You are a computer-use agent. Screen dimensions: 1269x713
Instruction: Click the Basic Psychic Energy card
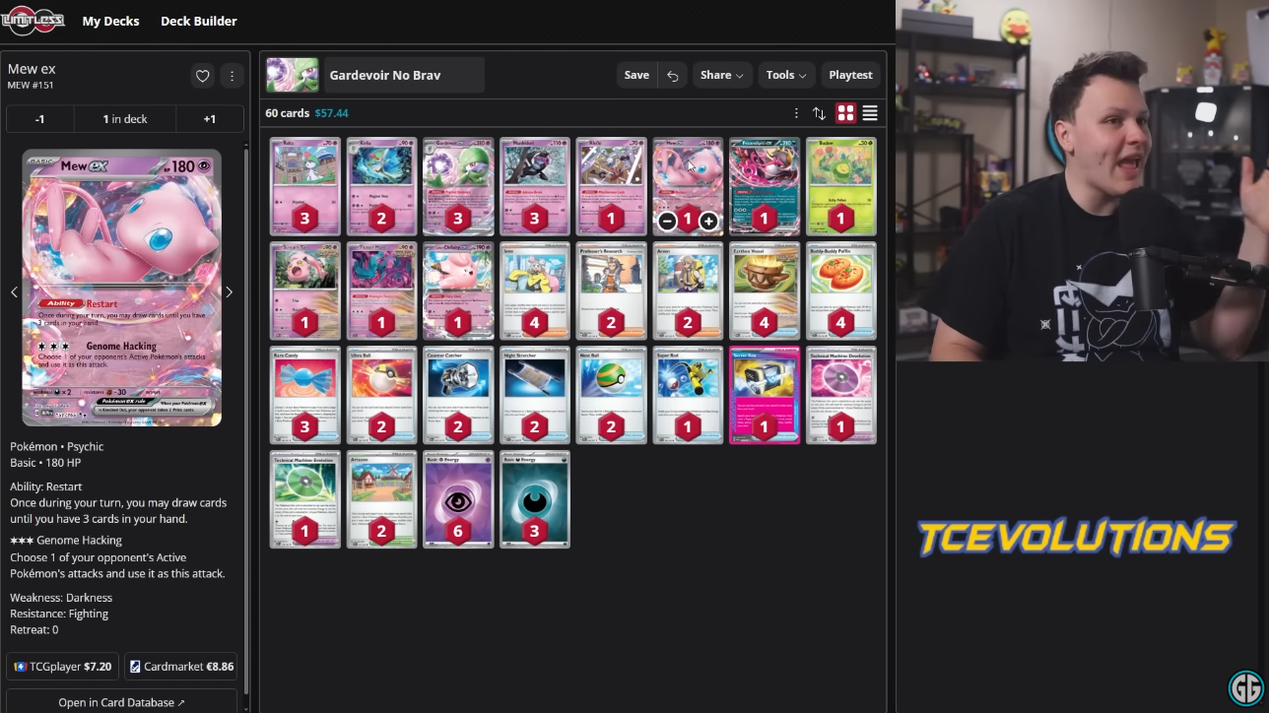[x=458, y=500]
